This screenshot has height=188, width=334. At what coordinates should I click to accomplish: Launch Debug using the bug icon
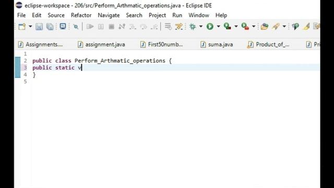point(193,27)
